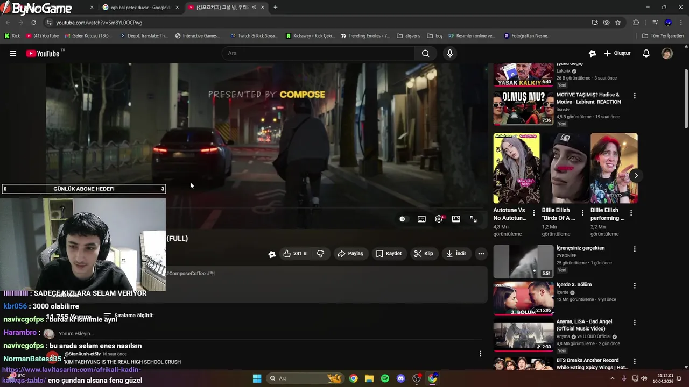
Task: Open options for Autotune Vs No Autotune short
Action: [x=534, y=213]
